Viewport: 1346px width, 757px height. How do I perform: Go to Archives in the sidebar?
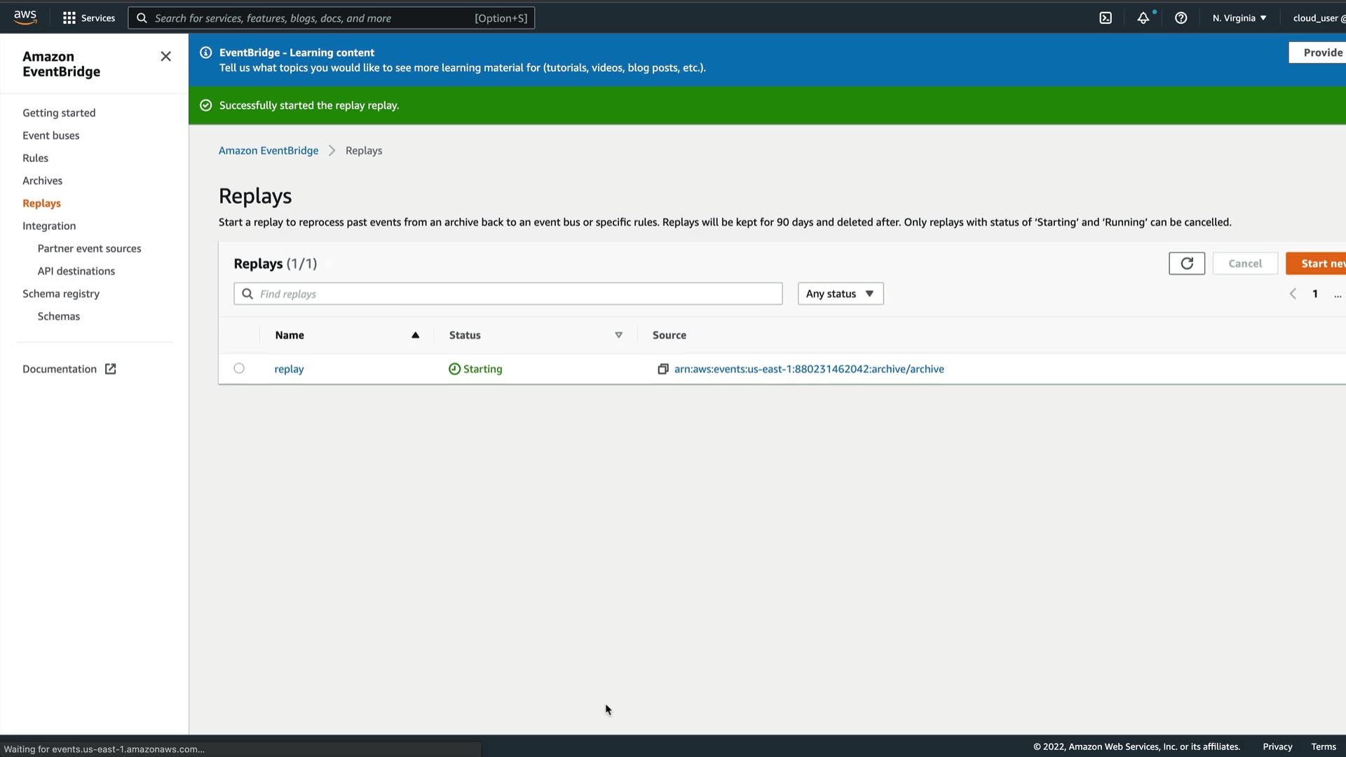point(42,181)
